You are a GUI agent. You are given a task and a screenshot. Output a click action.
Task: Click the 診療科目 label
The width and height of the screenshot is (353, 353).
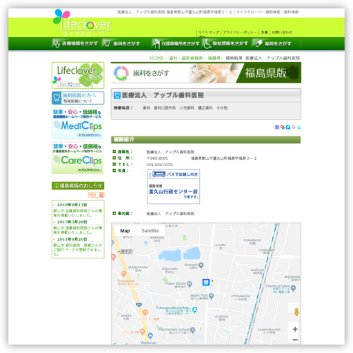(123, 108)
